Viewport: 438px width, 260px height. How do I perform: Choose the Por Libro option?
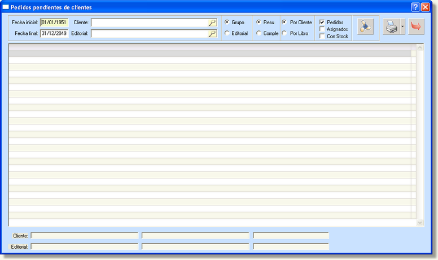pos(284,33)
